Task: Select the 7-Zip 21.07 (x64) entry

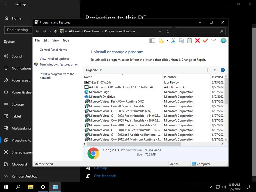Action: point(97,82)
